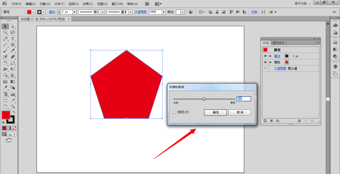Select the Column Graph tool

(x=13, y=94)
